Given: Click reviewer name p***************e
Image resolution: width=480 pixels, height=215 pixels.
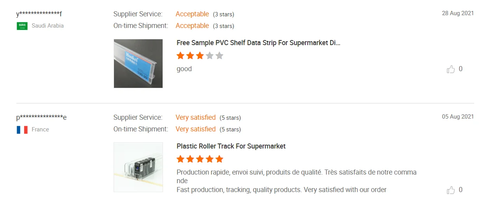Looking at the screenshot, I should click(41, 117).
